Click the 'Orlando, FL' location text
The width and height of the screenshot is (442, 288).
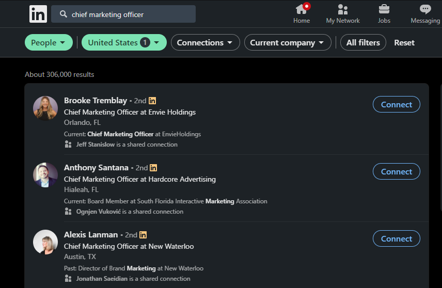(x=82, y=123)
